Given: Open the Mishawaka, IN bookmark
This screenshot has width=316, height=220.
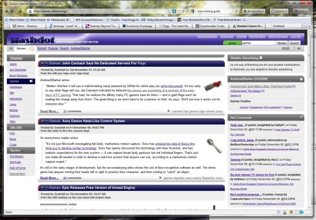Looking at the screenshot, I should coord(58,20).
